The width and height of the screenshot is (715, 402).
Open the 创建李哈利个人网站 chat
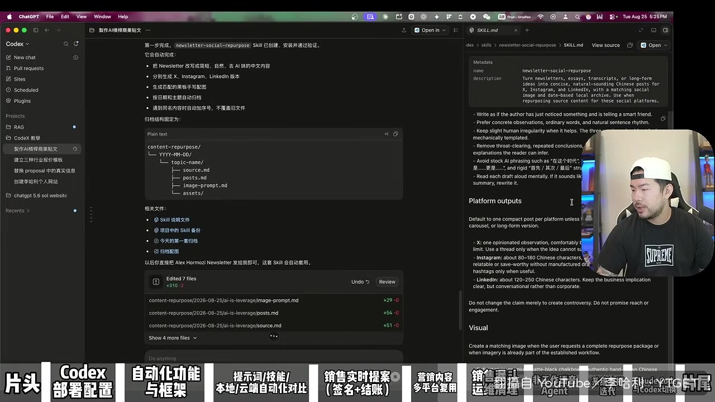click(36, 181)
